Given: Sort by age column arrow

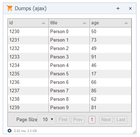Looking at the screenshot, I should (126, 23).
